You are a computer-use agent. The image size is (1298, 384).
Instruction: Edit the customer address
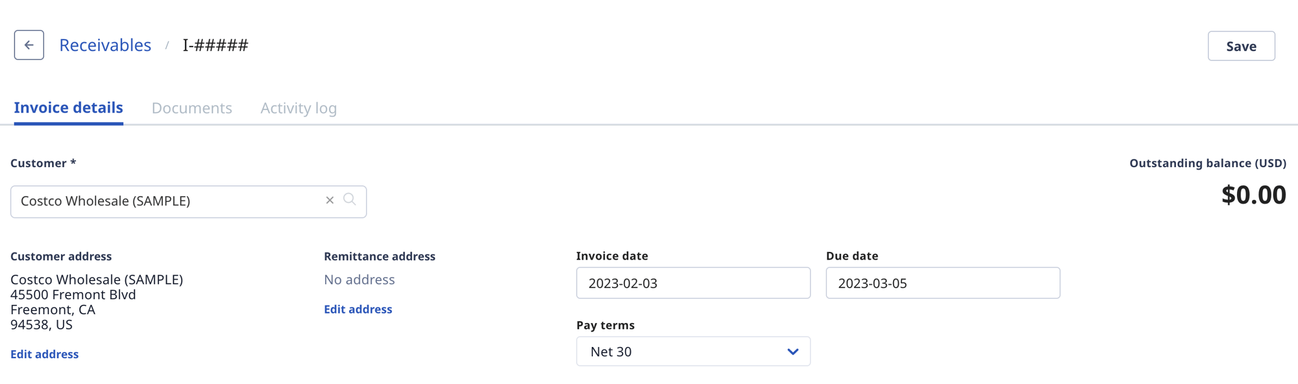[x=45, y=354]
